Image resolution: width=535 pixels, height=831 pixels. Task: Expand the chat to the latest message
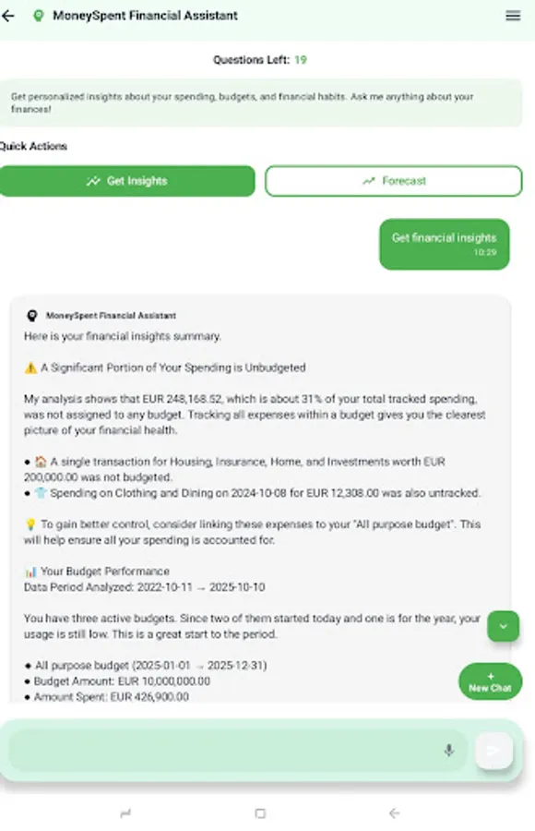tap(503, 626)
